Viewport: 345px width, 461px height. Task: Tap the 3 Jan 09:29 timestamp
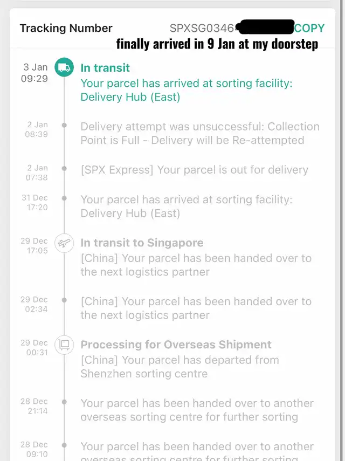[34, 73]
